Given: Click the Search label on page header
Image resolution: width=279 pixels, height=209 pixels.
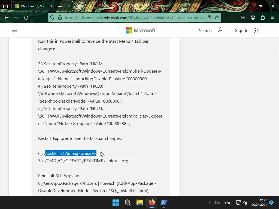Looking at the screenshot, I should [x=205, y=30].
